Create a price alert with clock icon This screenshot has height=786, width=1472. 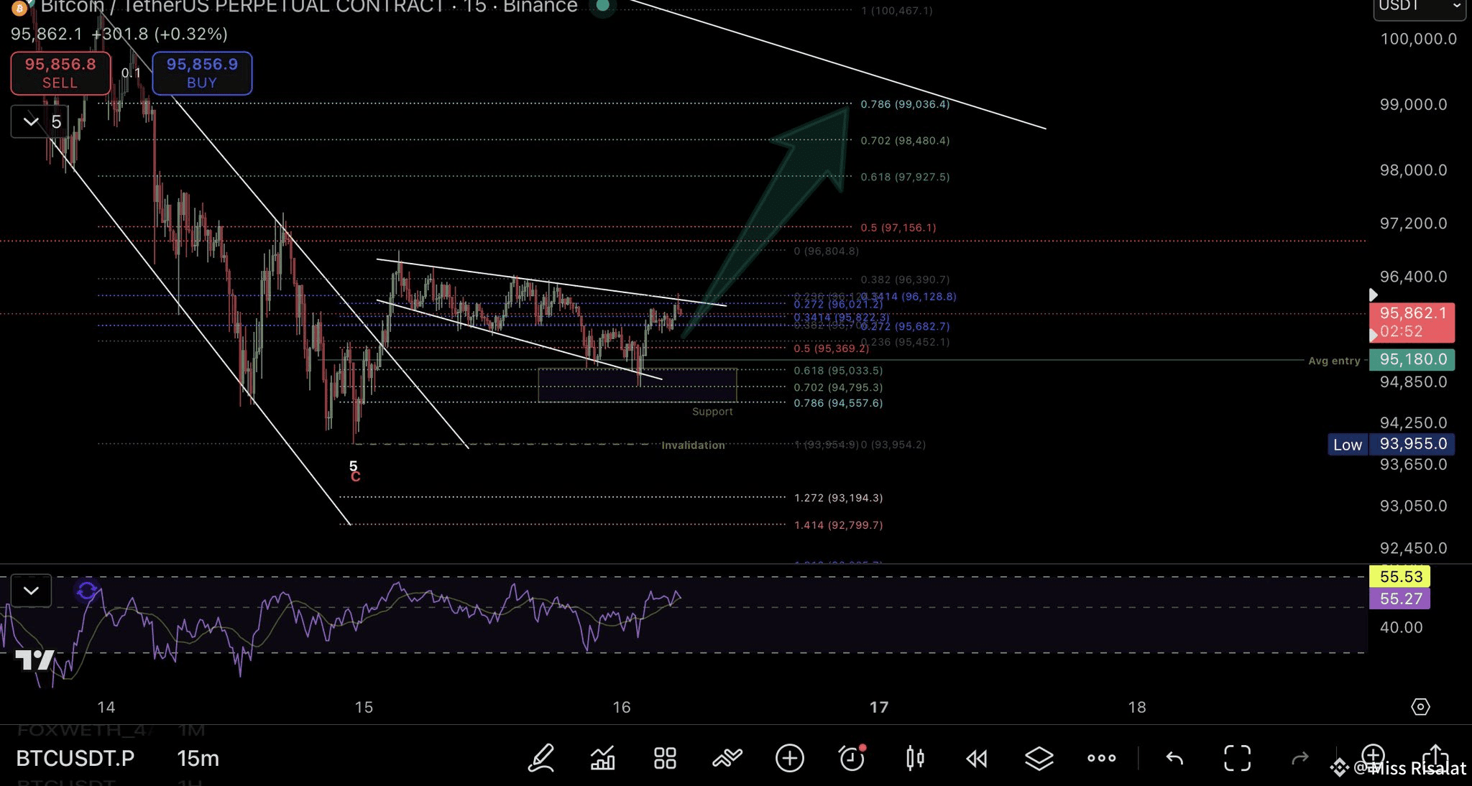click(x=852, y=758)
